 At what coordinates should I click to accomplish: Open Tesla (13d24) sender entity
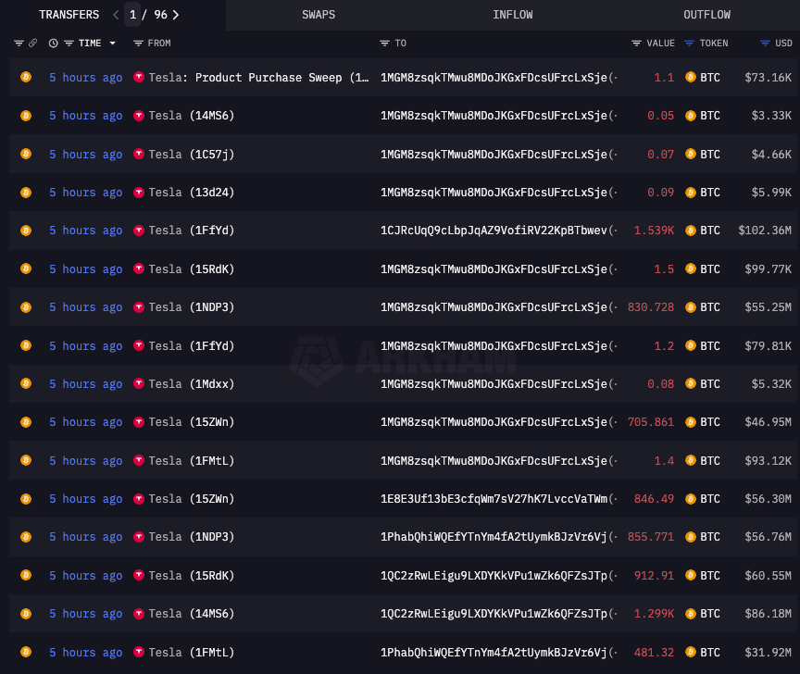(x=192, y=193)
